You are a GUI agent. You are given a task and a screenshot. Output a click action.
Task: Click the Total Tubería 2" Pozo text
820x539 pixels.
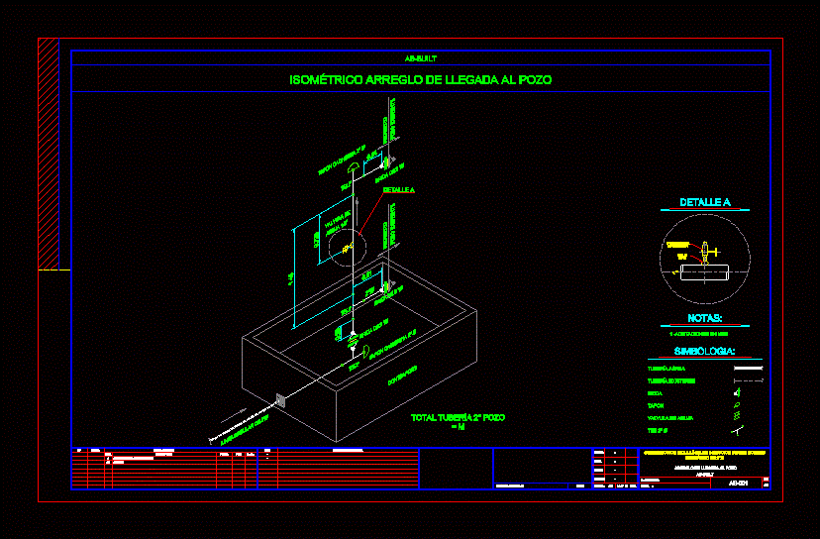(x=458, y=419)
